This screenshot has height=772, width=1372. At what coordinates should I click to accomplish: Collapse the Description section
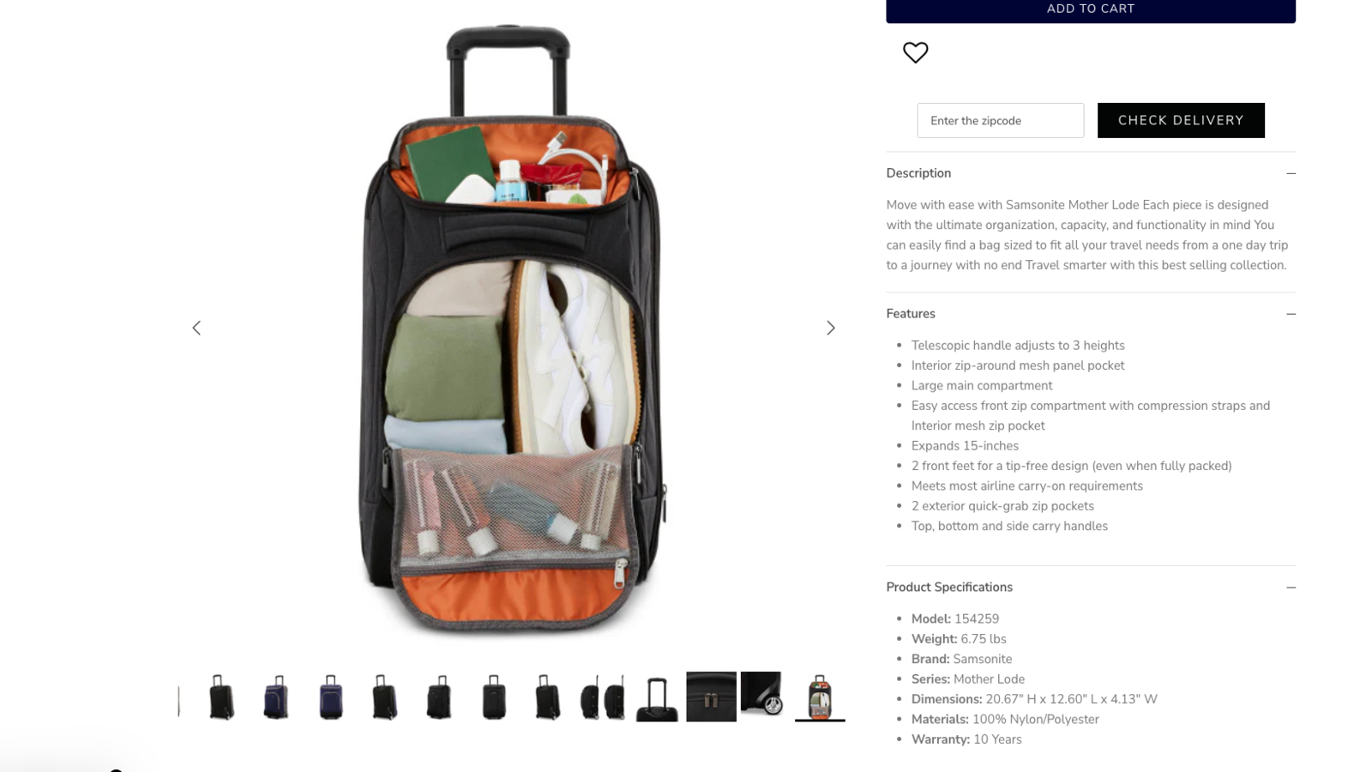point(1291,173)
